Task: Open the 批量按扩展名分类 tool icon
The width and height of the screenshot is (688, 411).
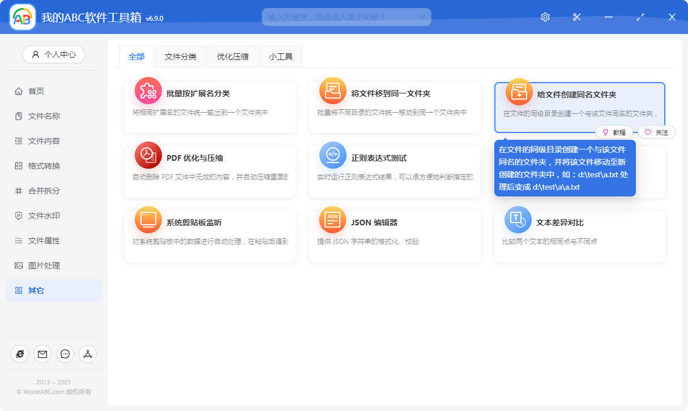Action: pyautogui.click(x=148, y=91)
